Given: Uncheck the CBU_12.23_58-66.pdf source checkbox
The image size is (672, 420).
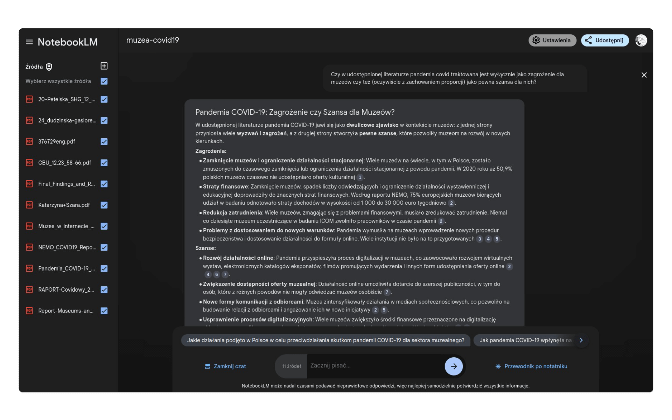Looking at the screenshot, I should coord(104,163).
